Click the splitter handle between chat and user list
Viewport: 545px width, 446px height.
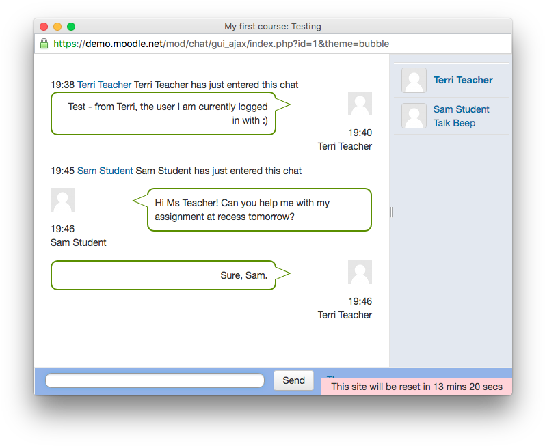(390, 212)
